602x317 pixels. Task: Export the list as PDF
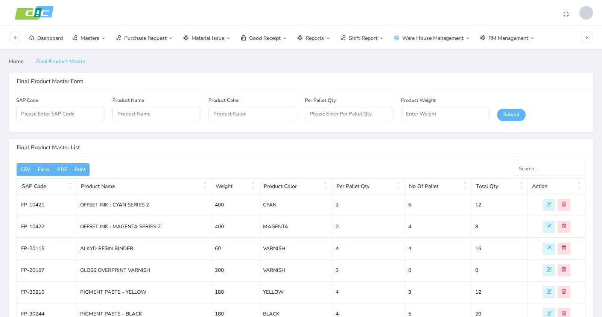tap(62, 170)
